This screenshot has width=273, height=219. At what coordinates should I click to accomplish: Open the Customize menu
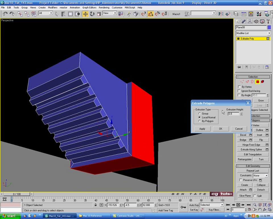coord(117,7)
